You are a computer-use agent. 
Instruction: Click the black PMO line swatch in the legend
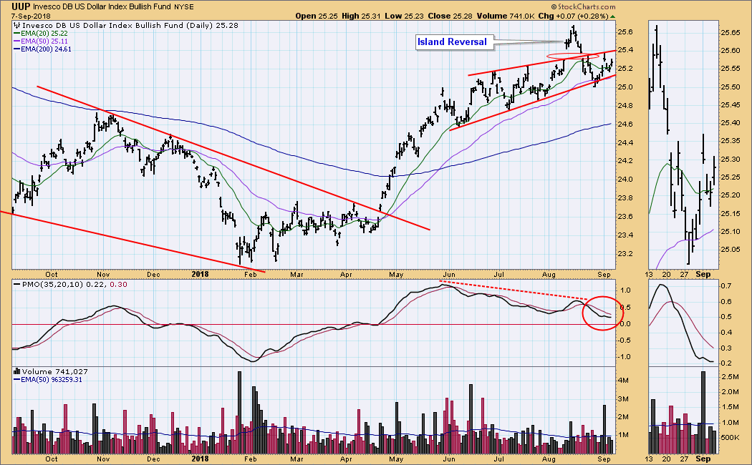(16, 285)
